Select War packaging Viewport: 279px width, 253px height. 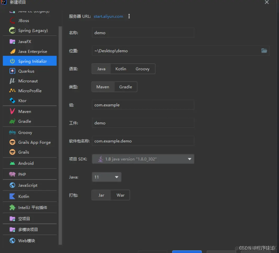click(120, 195)
